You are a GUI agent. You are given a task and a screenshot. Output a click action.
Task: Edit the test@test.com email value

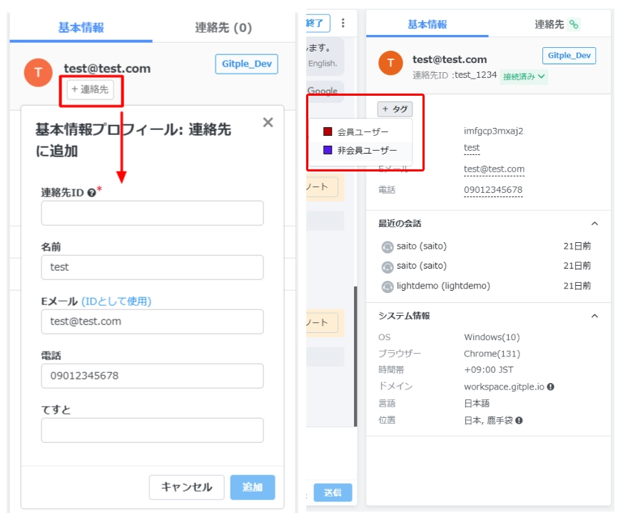click(x=495, y=169)
